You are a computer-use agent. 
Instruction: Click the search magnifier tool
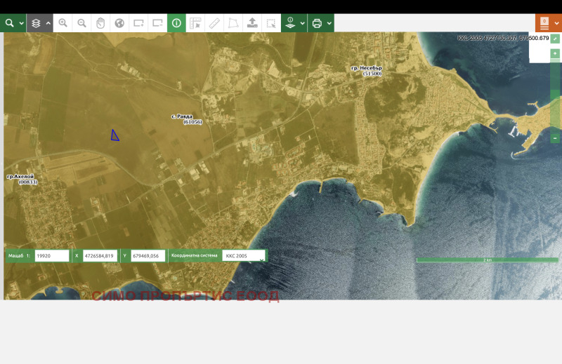pyautogui.click(x=10, y=23)
